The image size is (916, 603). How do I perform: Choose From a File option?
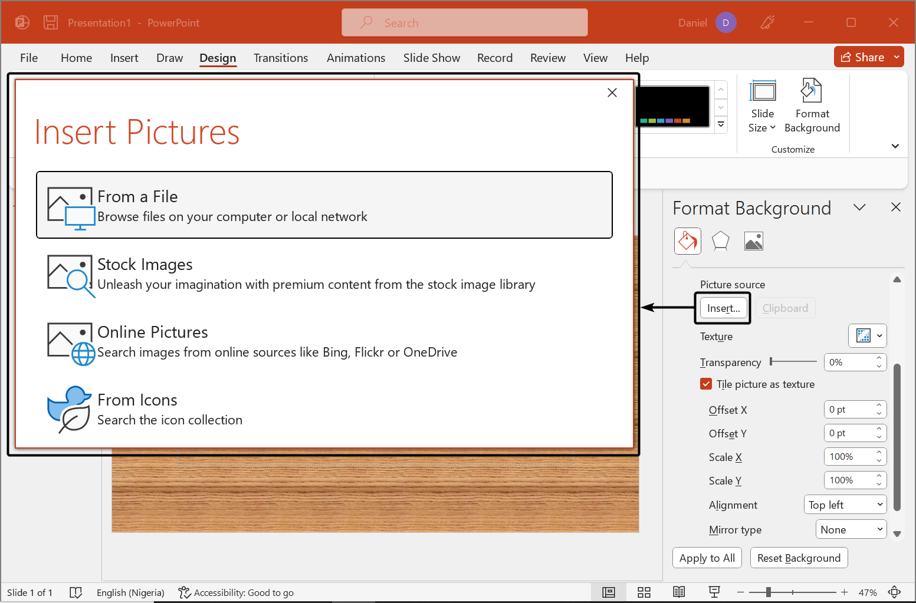point(324,205)
